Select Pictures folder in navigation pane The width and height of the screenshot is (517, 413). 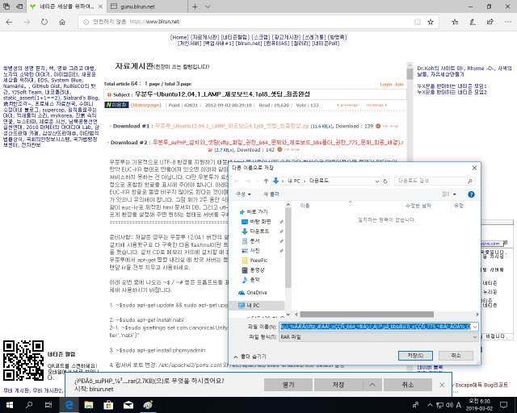[x=250, y=251]
